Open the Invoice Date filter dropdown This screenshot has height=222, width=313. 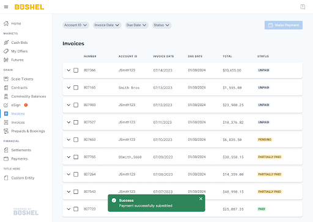pos(107,25)
